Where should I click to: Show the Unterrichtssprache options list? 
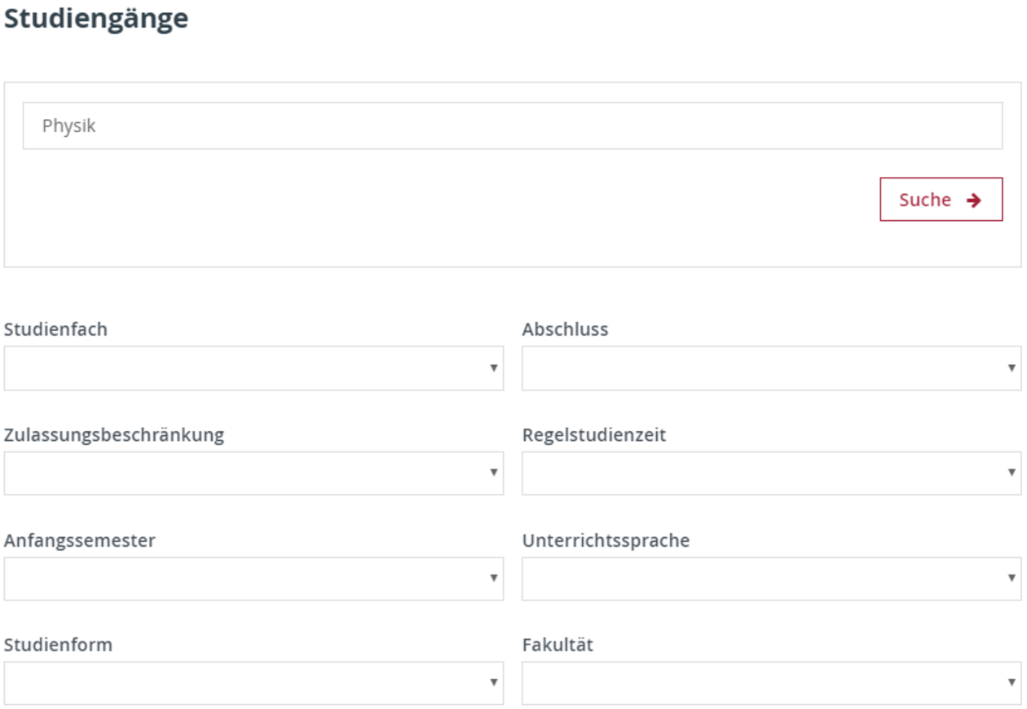(771, 579)
